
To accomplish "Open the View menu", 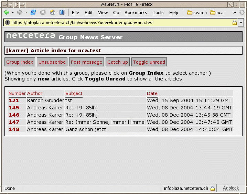I will pos(103,13).
